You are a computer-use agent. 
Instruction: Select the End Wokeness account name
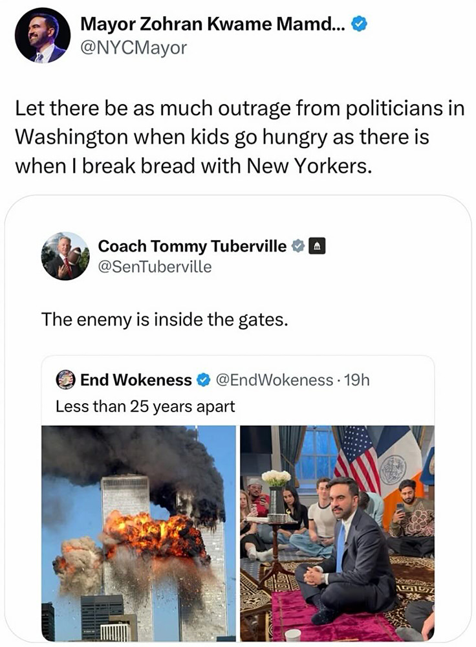coord(136,380)
